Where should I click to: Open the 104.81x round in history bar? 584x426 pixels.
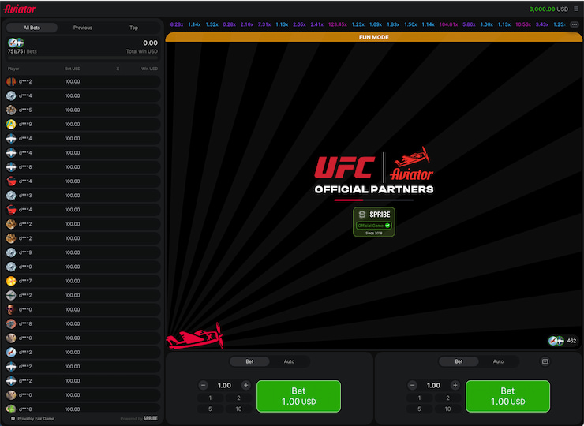[448, 24]
